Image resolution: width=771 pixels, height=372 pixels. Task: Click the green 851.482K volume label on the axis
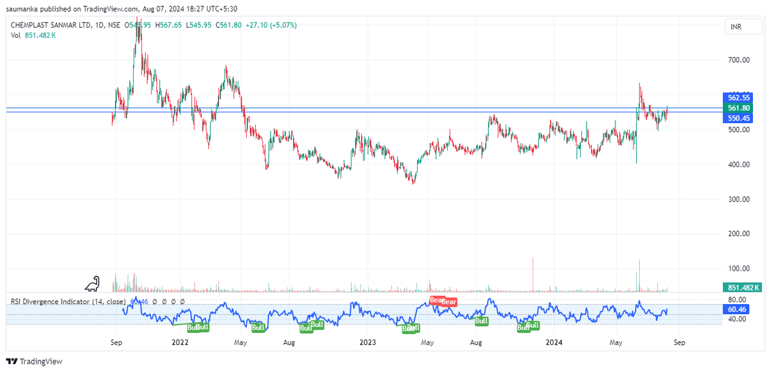pos(743,288)
